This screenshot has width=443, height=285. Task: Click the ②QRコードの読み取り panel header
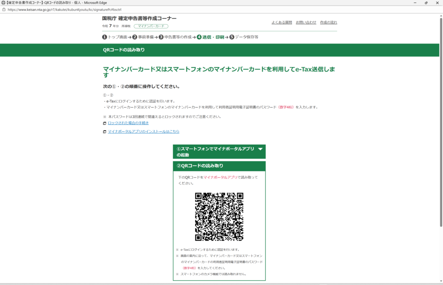click(219, 166)
